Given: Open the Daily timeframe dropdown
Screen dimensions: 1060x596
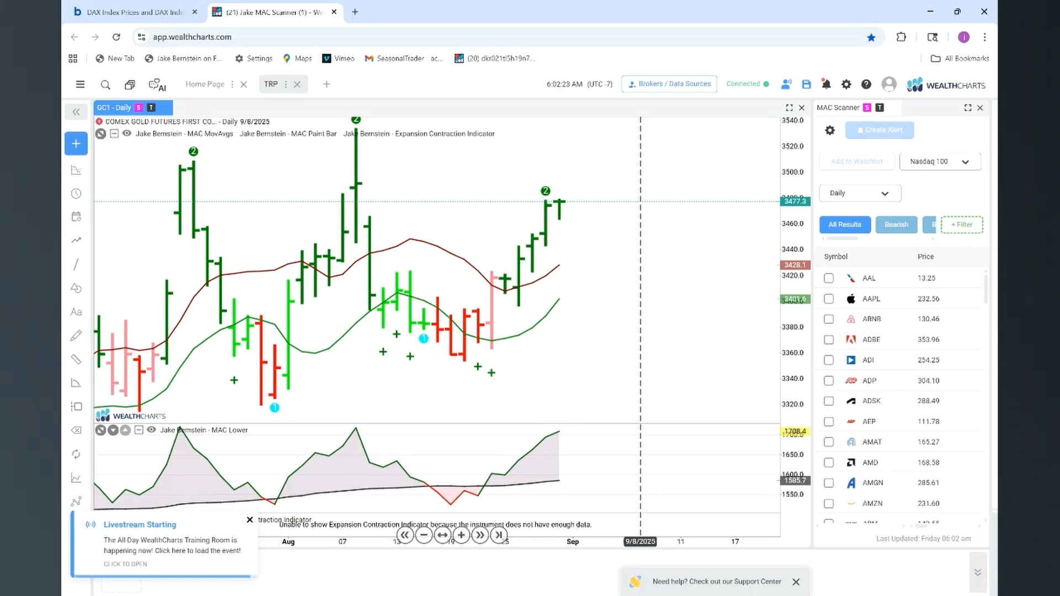Looking at the screenshot, I should coord(860,193).
